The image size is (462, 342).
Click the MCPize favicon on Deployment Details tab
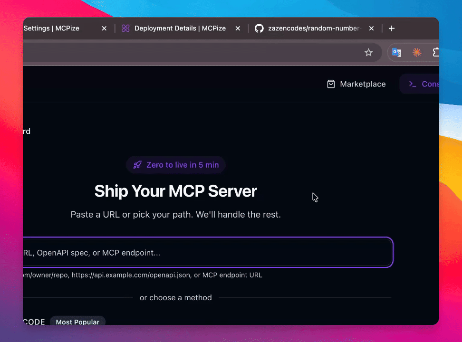(x=125, y=28)
